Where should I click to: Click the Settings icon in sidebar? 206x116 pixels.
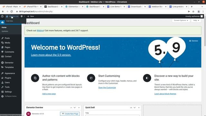coord(2,92)
